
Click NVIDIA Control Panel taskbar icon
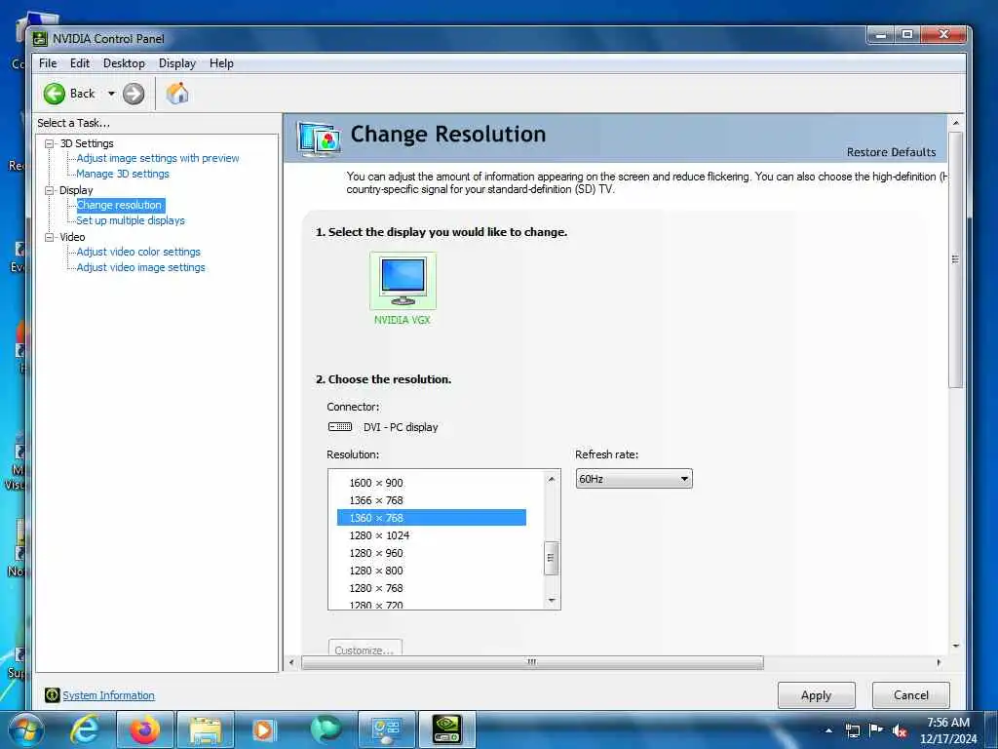[446, 730]
